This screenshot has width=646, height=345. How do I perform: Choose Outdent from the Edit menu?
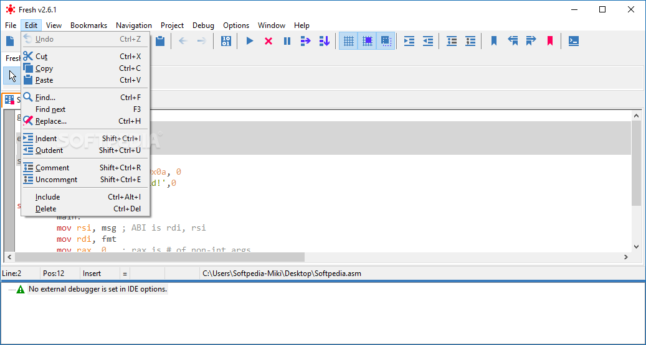click(85, 150)
